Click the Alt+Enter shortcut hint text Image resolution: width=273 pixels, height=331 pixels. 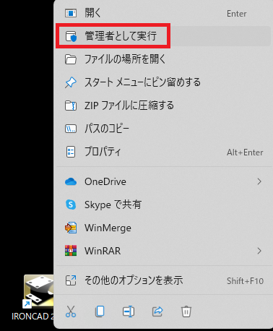click(245, 152)
